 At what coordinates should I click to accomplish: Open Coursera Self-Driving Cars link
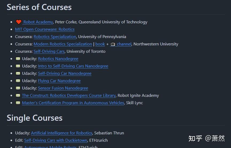(x=49, y=51)
